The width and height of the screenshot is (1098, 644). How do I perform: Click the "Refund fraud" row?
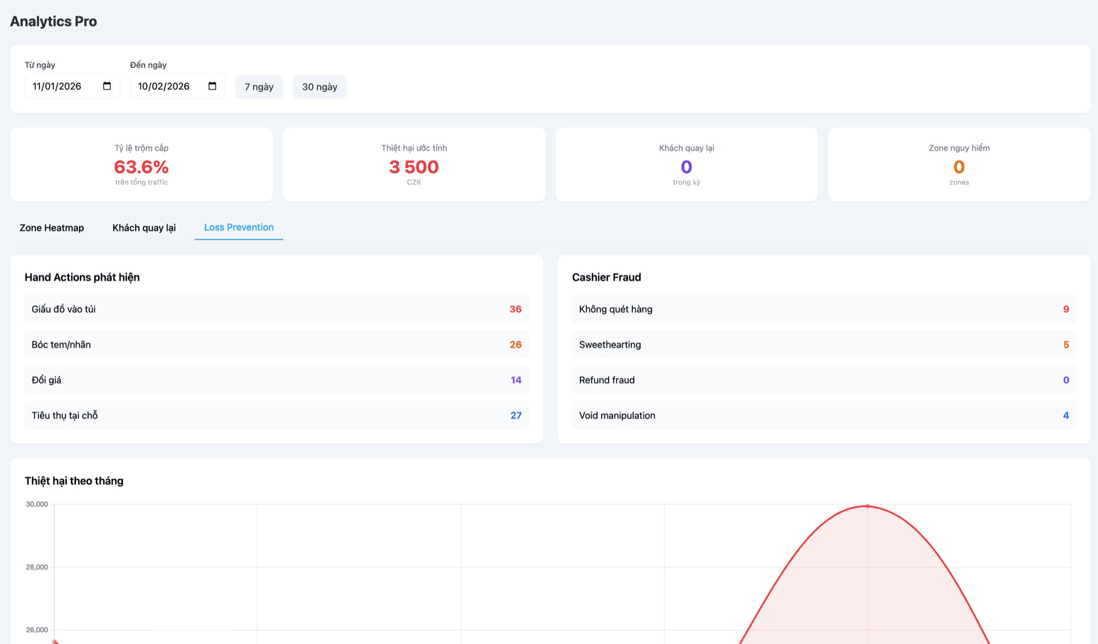(823, 380)
